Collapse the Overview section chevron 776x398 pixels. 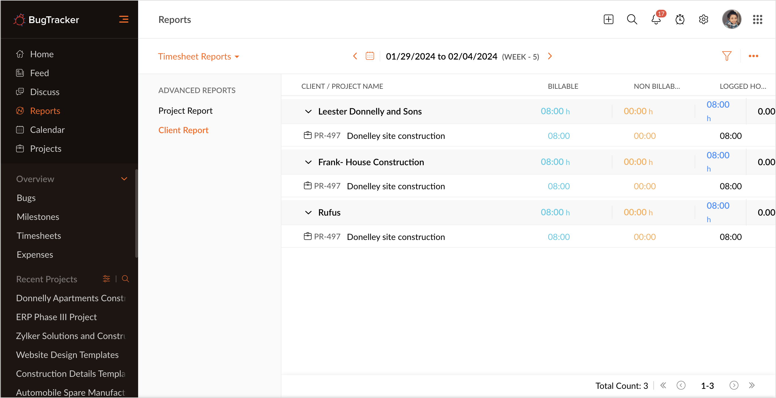click(x=124, y=179)
